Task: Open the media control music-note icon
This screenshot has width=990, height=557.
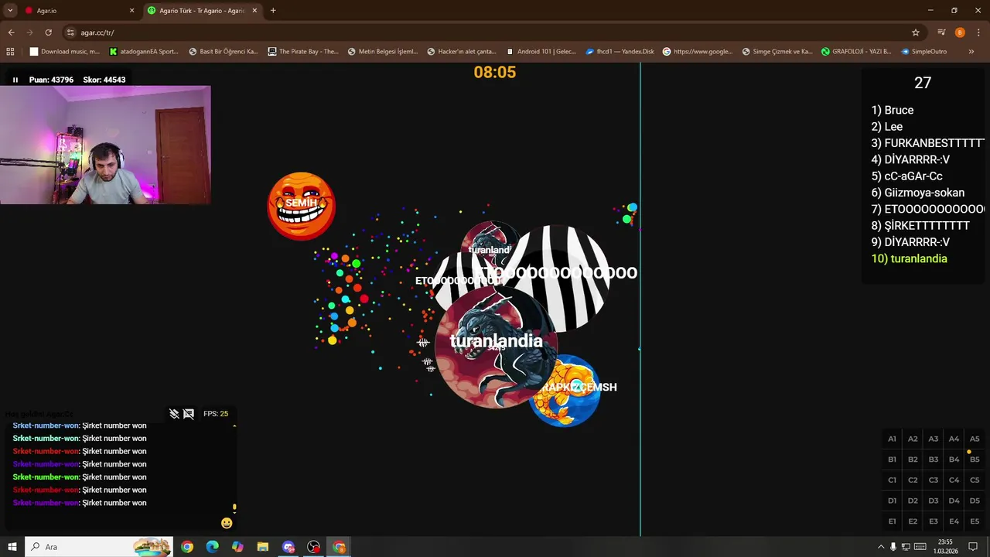Action: (941, 32)
